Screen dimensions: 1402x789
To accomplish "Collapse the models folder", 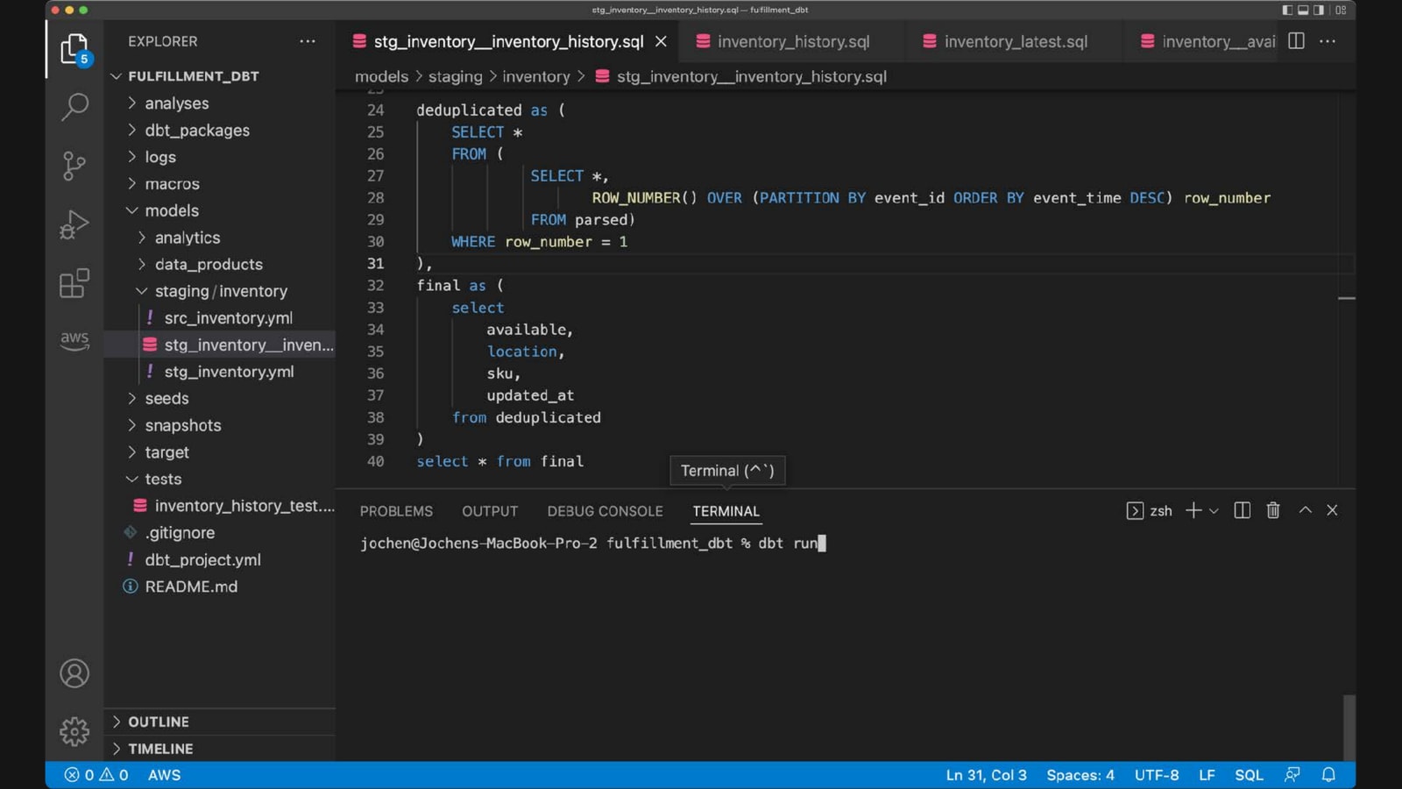I will (219, 210).
